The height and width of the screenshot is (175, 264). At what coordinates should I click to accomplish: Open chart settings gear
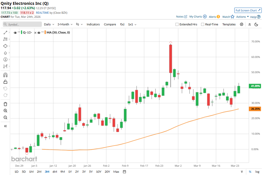(242, 24)
